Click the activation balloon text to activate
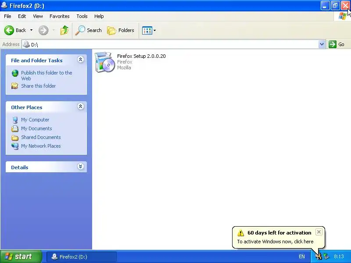This screenshot has height=263, width=351. coord(276,242)
